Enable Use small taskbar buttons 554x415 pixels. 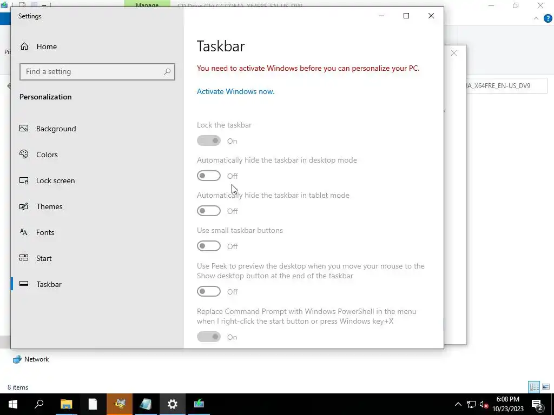[x=209, y=246]
